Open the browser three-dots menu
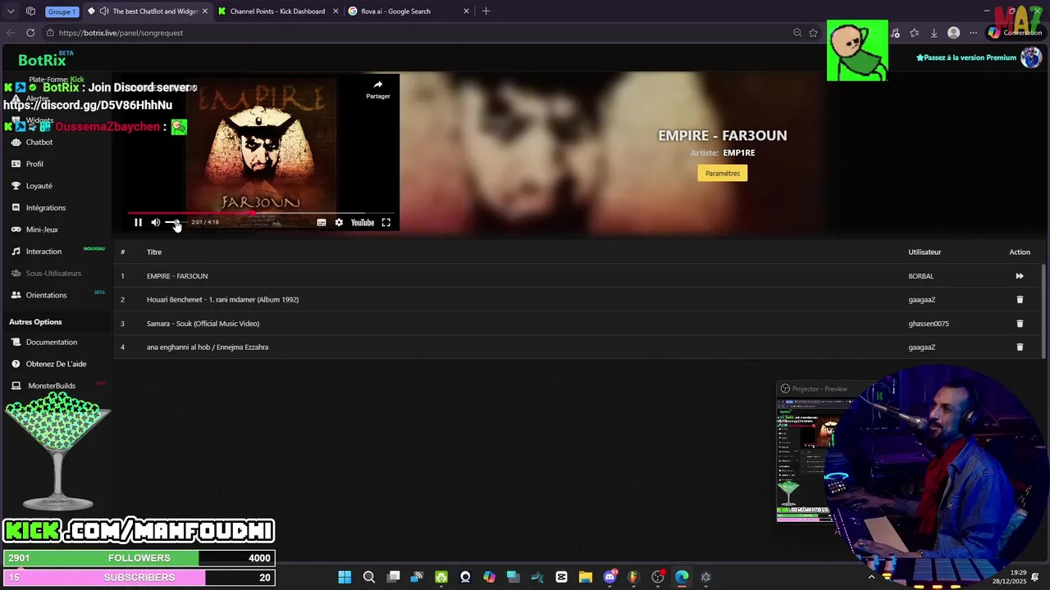 (973, 33)
